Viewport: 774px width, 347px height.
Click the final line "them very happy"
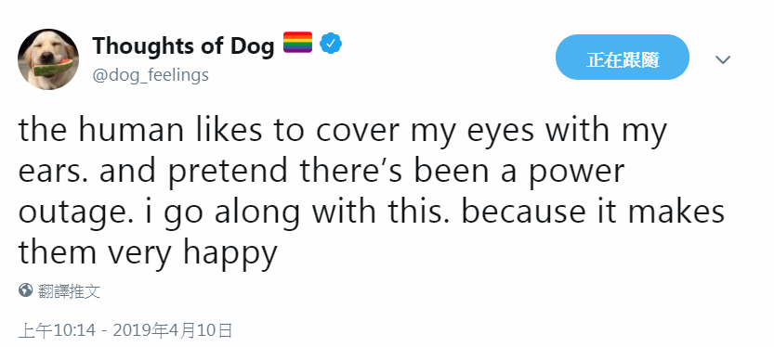coord(148,254)
